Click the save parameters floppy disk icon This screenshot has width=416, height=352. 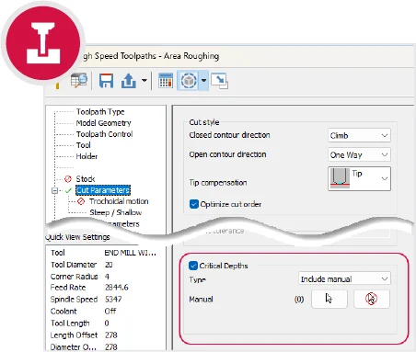tap(106, 81)
